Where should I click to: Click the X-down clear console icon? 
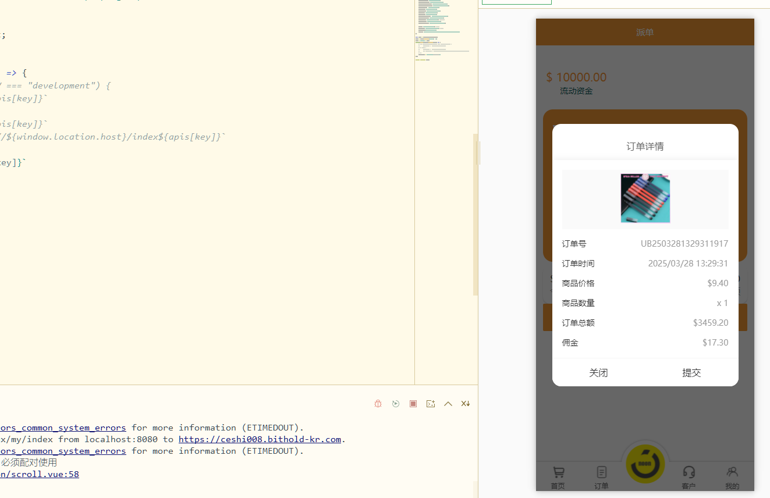tap(465, 403)
